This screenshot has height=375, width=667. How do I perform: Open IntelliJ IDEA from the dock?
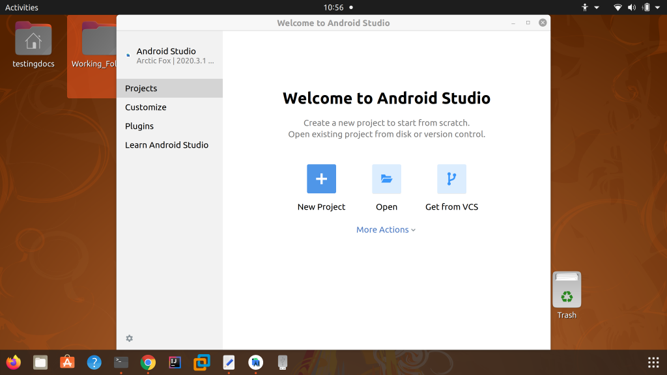point(175,363)
